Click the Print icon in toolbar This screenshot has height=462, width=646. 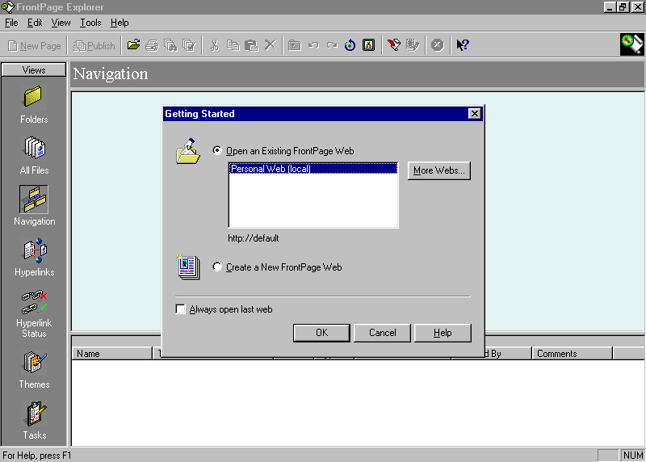click(x=152, y=45)
